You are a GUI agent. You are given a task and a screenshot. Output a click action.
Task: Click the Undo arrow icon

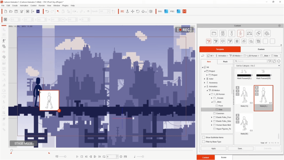pyautogui.click(x=47, y=11)
